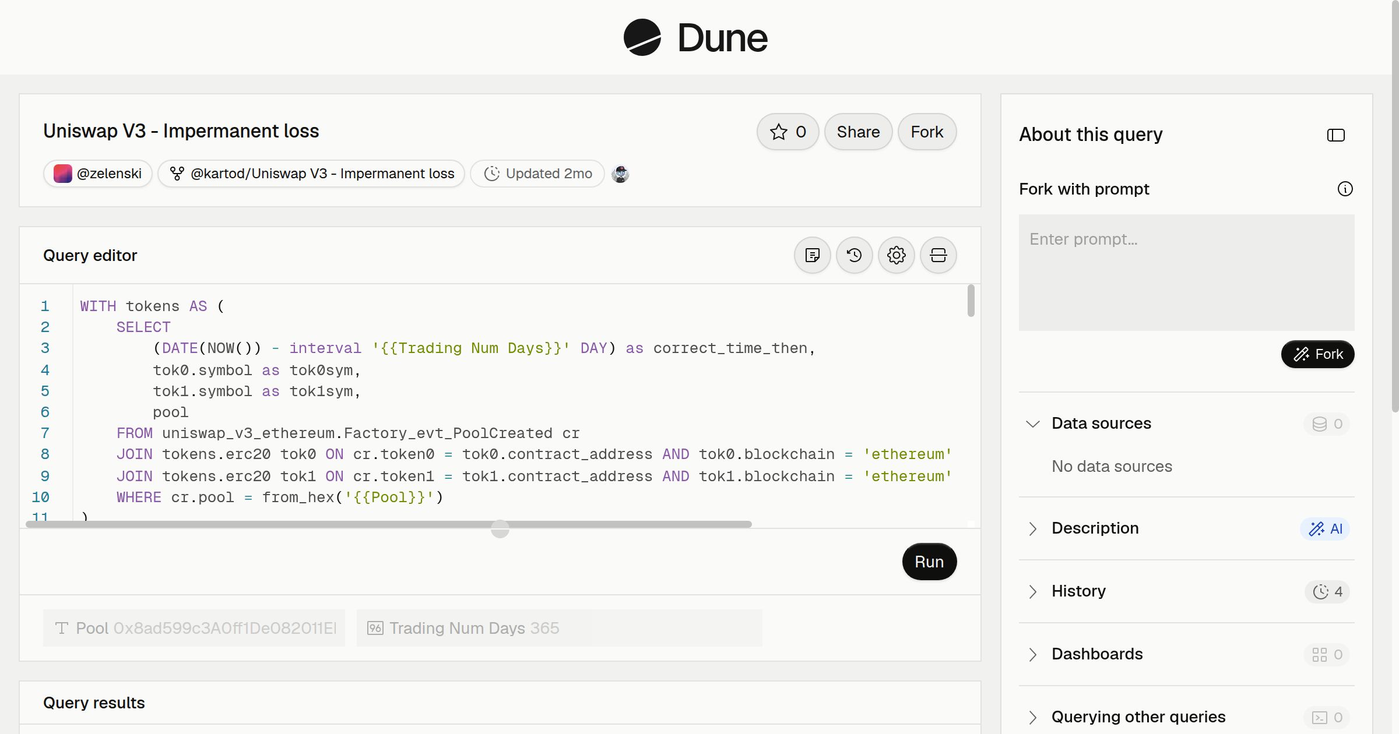Collapse the About this query side panel
1399x734 pixels.
(x=1335, y=135)
